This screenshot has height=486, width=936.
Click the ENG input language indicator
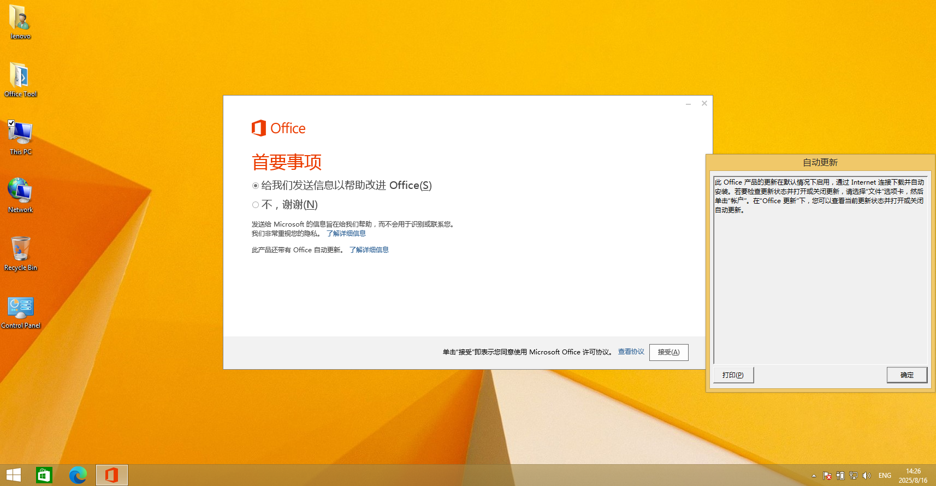885,476
